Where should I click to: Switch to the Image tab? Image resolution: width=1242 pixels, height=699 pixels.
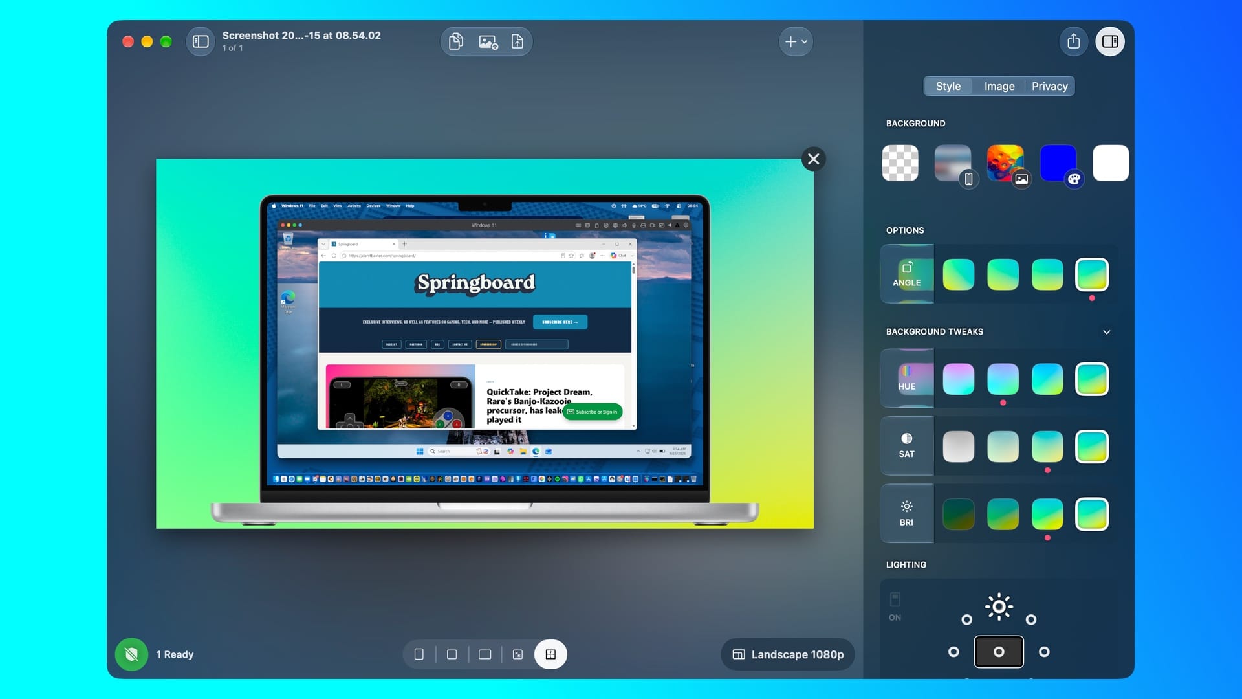pyautogui.click(x=999, y=86)
